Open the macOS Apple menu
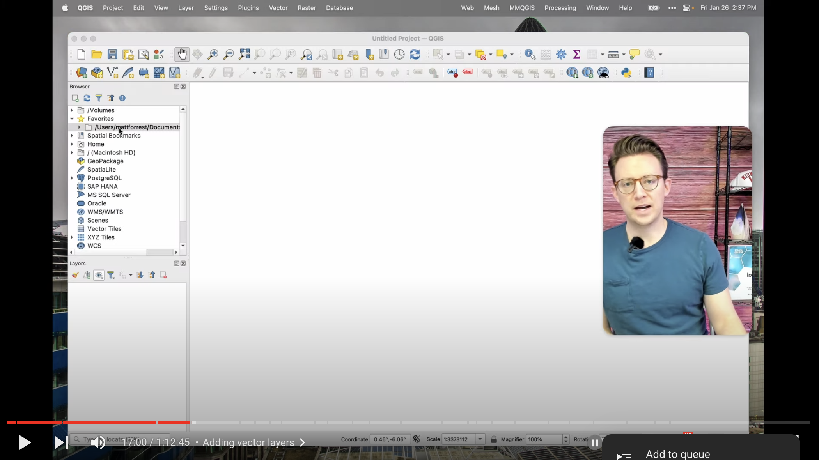Image resolution: width=819 pixels, height=460 pixels. click(65, 8)
